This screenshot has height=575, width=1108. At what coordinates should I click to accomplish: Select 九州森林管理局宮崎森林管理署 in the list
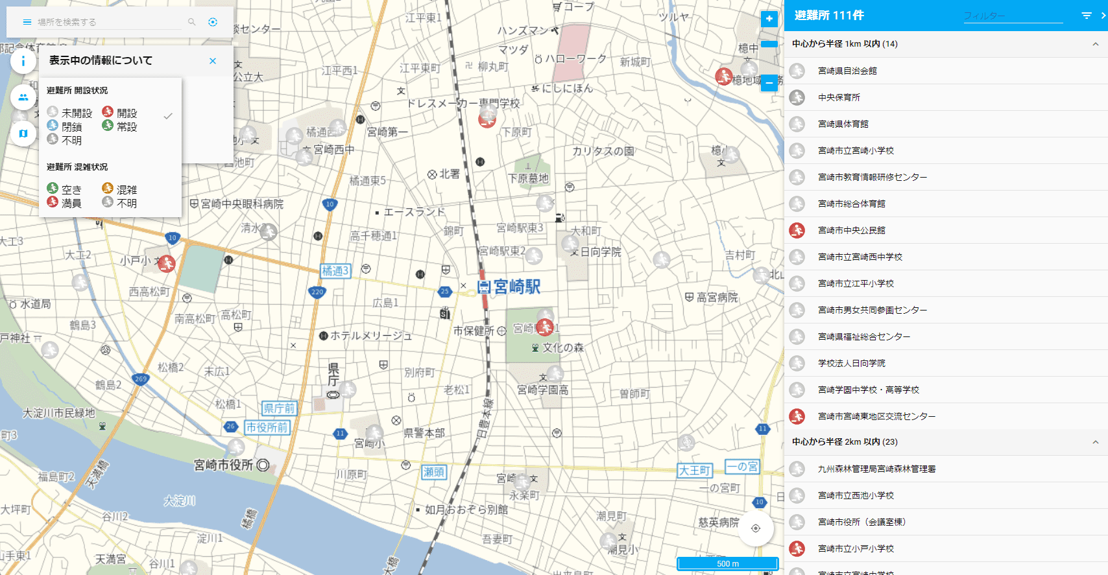pos(946,469)
